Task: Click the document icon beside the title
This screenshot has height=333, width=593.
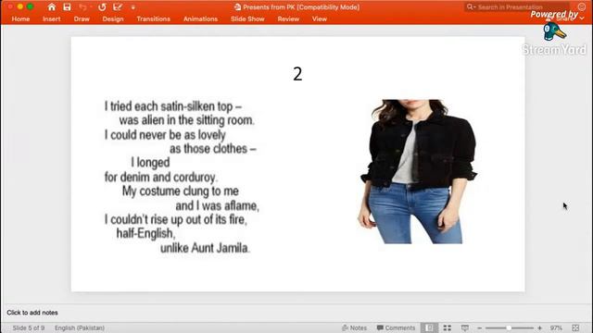Action: click(x=237, y=6)
